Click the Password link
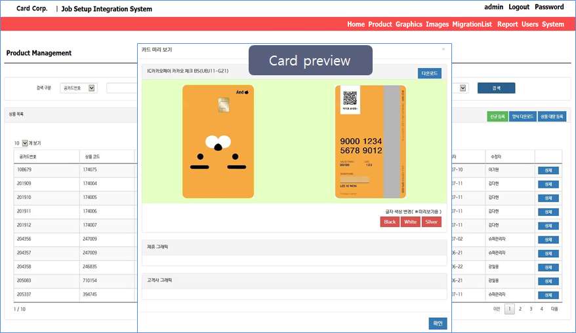Screen dimensions: 576x333 pyautogui.click(x=549, y=7)
